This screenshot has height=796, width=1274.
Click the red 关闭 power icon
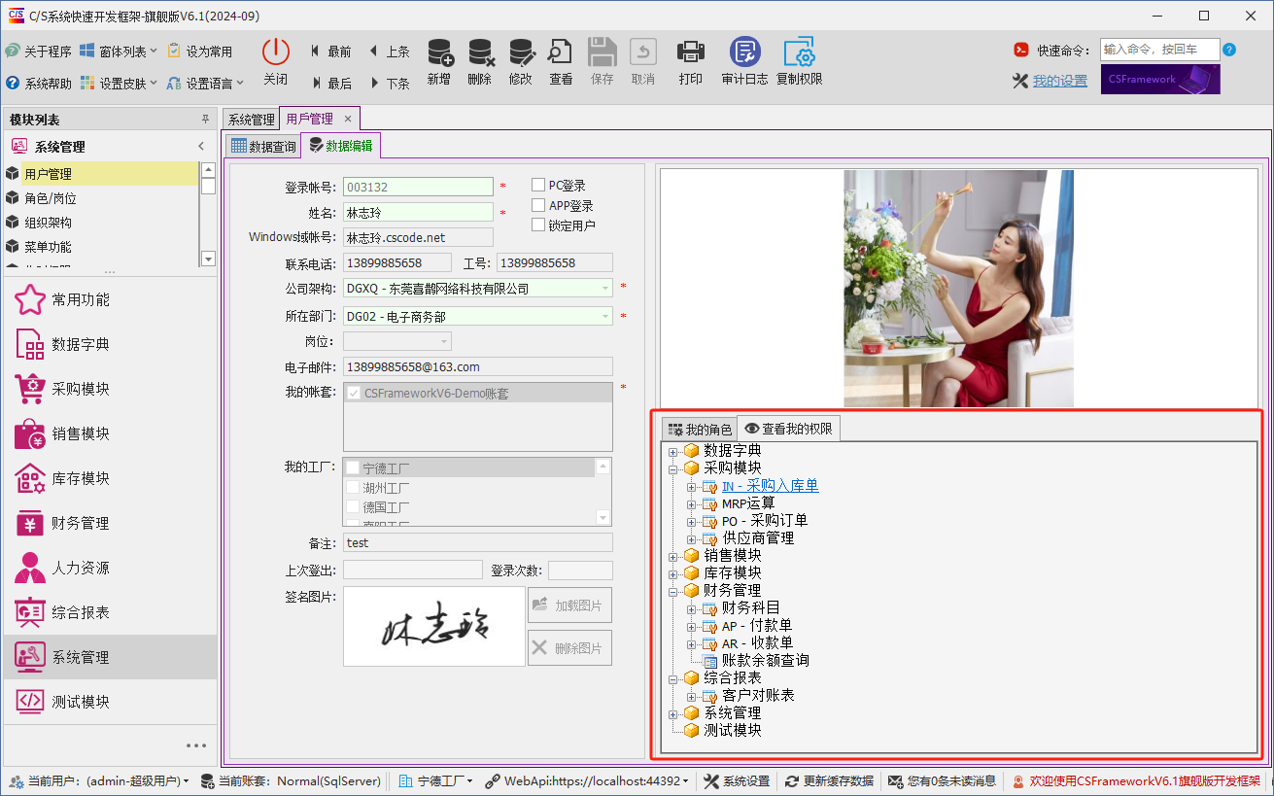pyautogui.click(x=276, y=52)
